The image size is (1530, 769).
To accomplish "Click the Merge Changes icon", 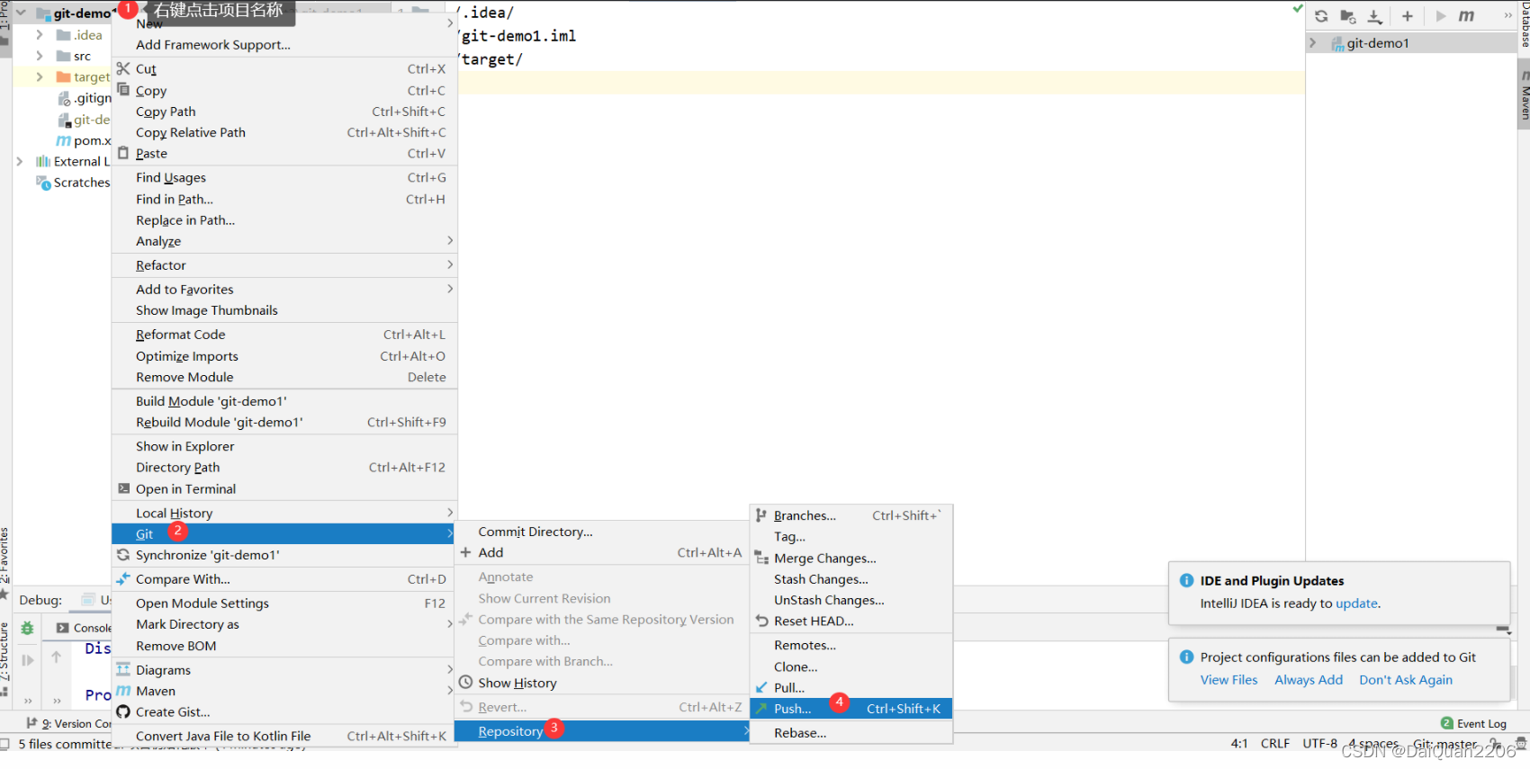I will pos(761,558).
